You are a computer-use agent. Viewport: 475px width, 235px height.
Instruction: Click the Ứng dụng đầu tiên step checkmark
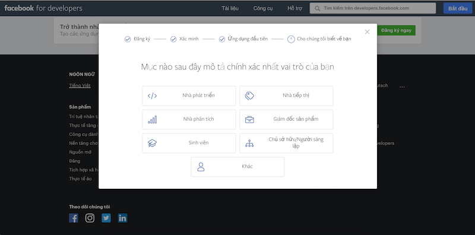pyautogui.click(x=222, y=39)
